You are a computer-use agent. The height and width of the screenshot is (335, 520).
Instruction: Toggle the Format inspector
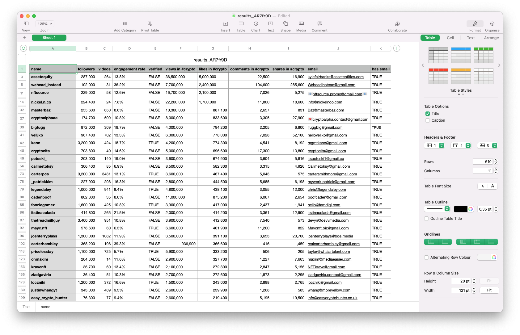[475, 24]
